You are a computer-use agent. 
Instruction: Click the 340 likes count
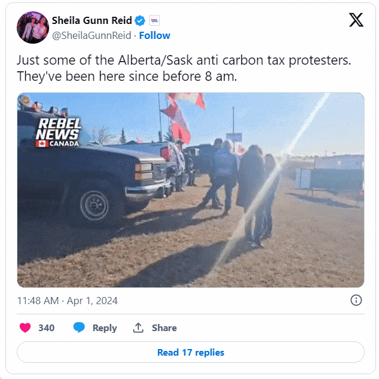[47, 328]
